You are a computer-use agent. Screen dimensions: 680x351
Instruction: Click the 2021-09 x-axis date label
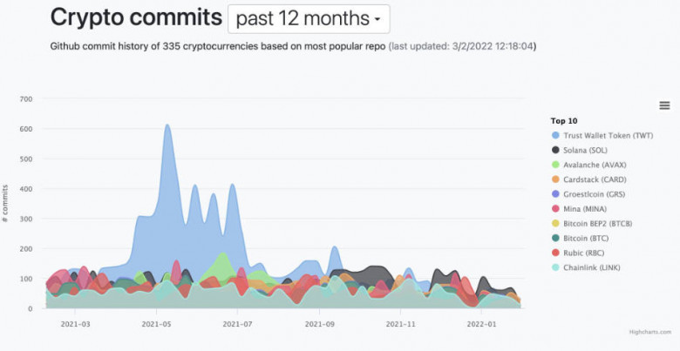coord(321,323)
